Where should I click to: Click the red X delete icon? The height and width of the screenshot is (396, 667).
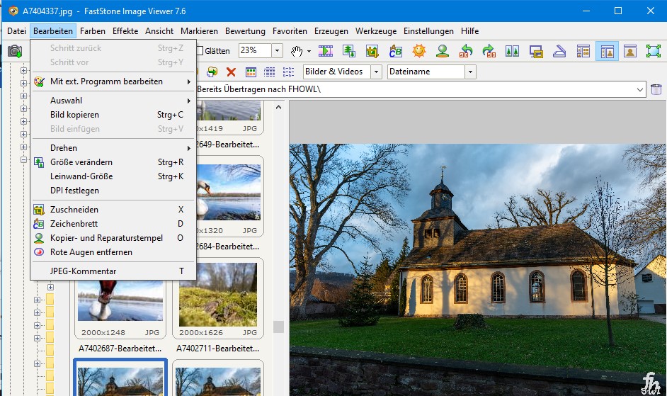point(231,72)
